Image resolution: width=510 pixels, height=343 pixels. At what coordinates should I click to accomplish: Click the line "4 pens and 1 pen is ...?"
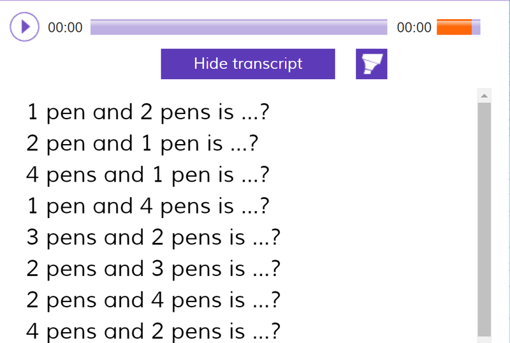[x=145, y=175]
